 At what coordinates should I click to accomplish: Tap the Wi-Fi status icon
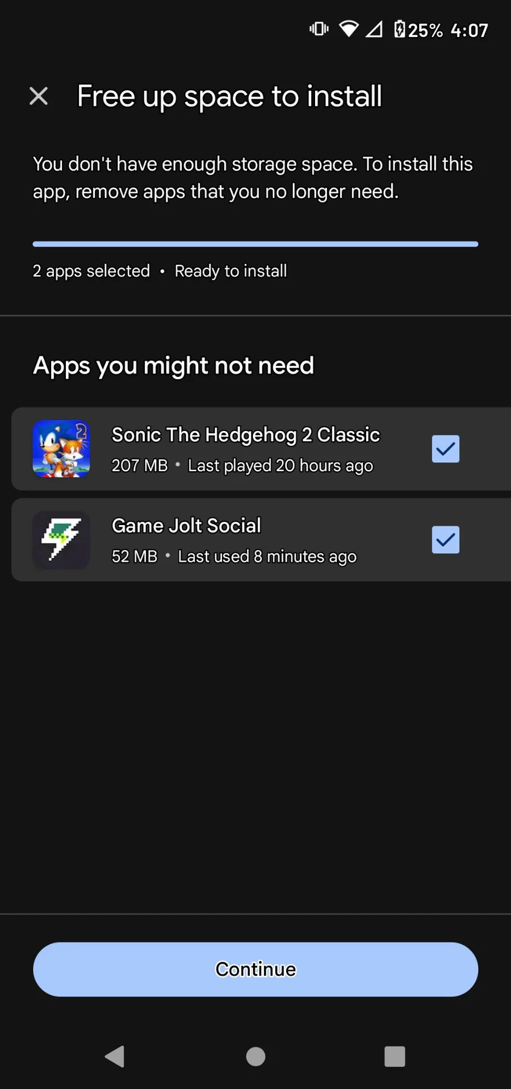click(x=349, y=29)
